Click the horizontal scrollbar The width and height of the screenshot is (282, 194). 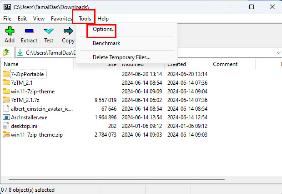coord(116,179)
